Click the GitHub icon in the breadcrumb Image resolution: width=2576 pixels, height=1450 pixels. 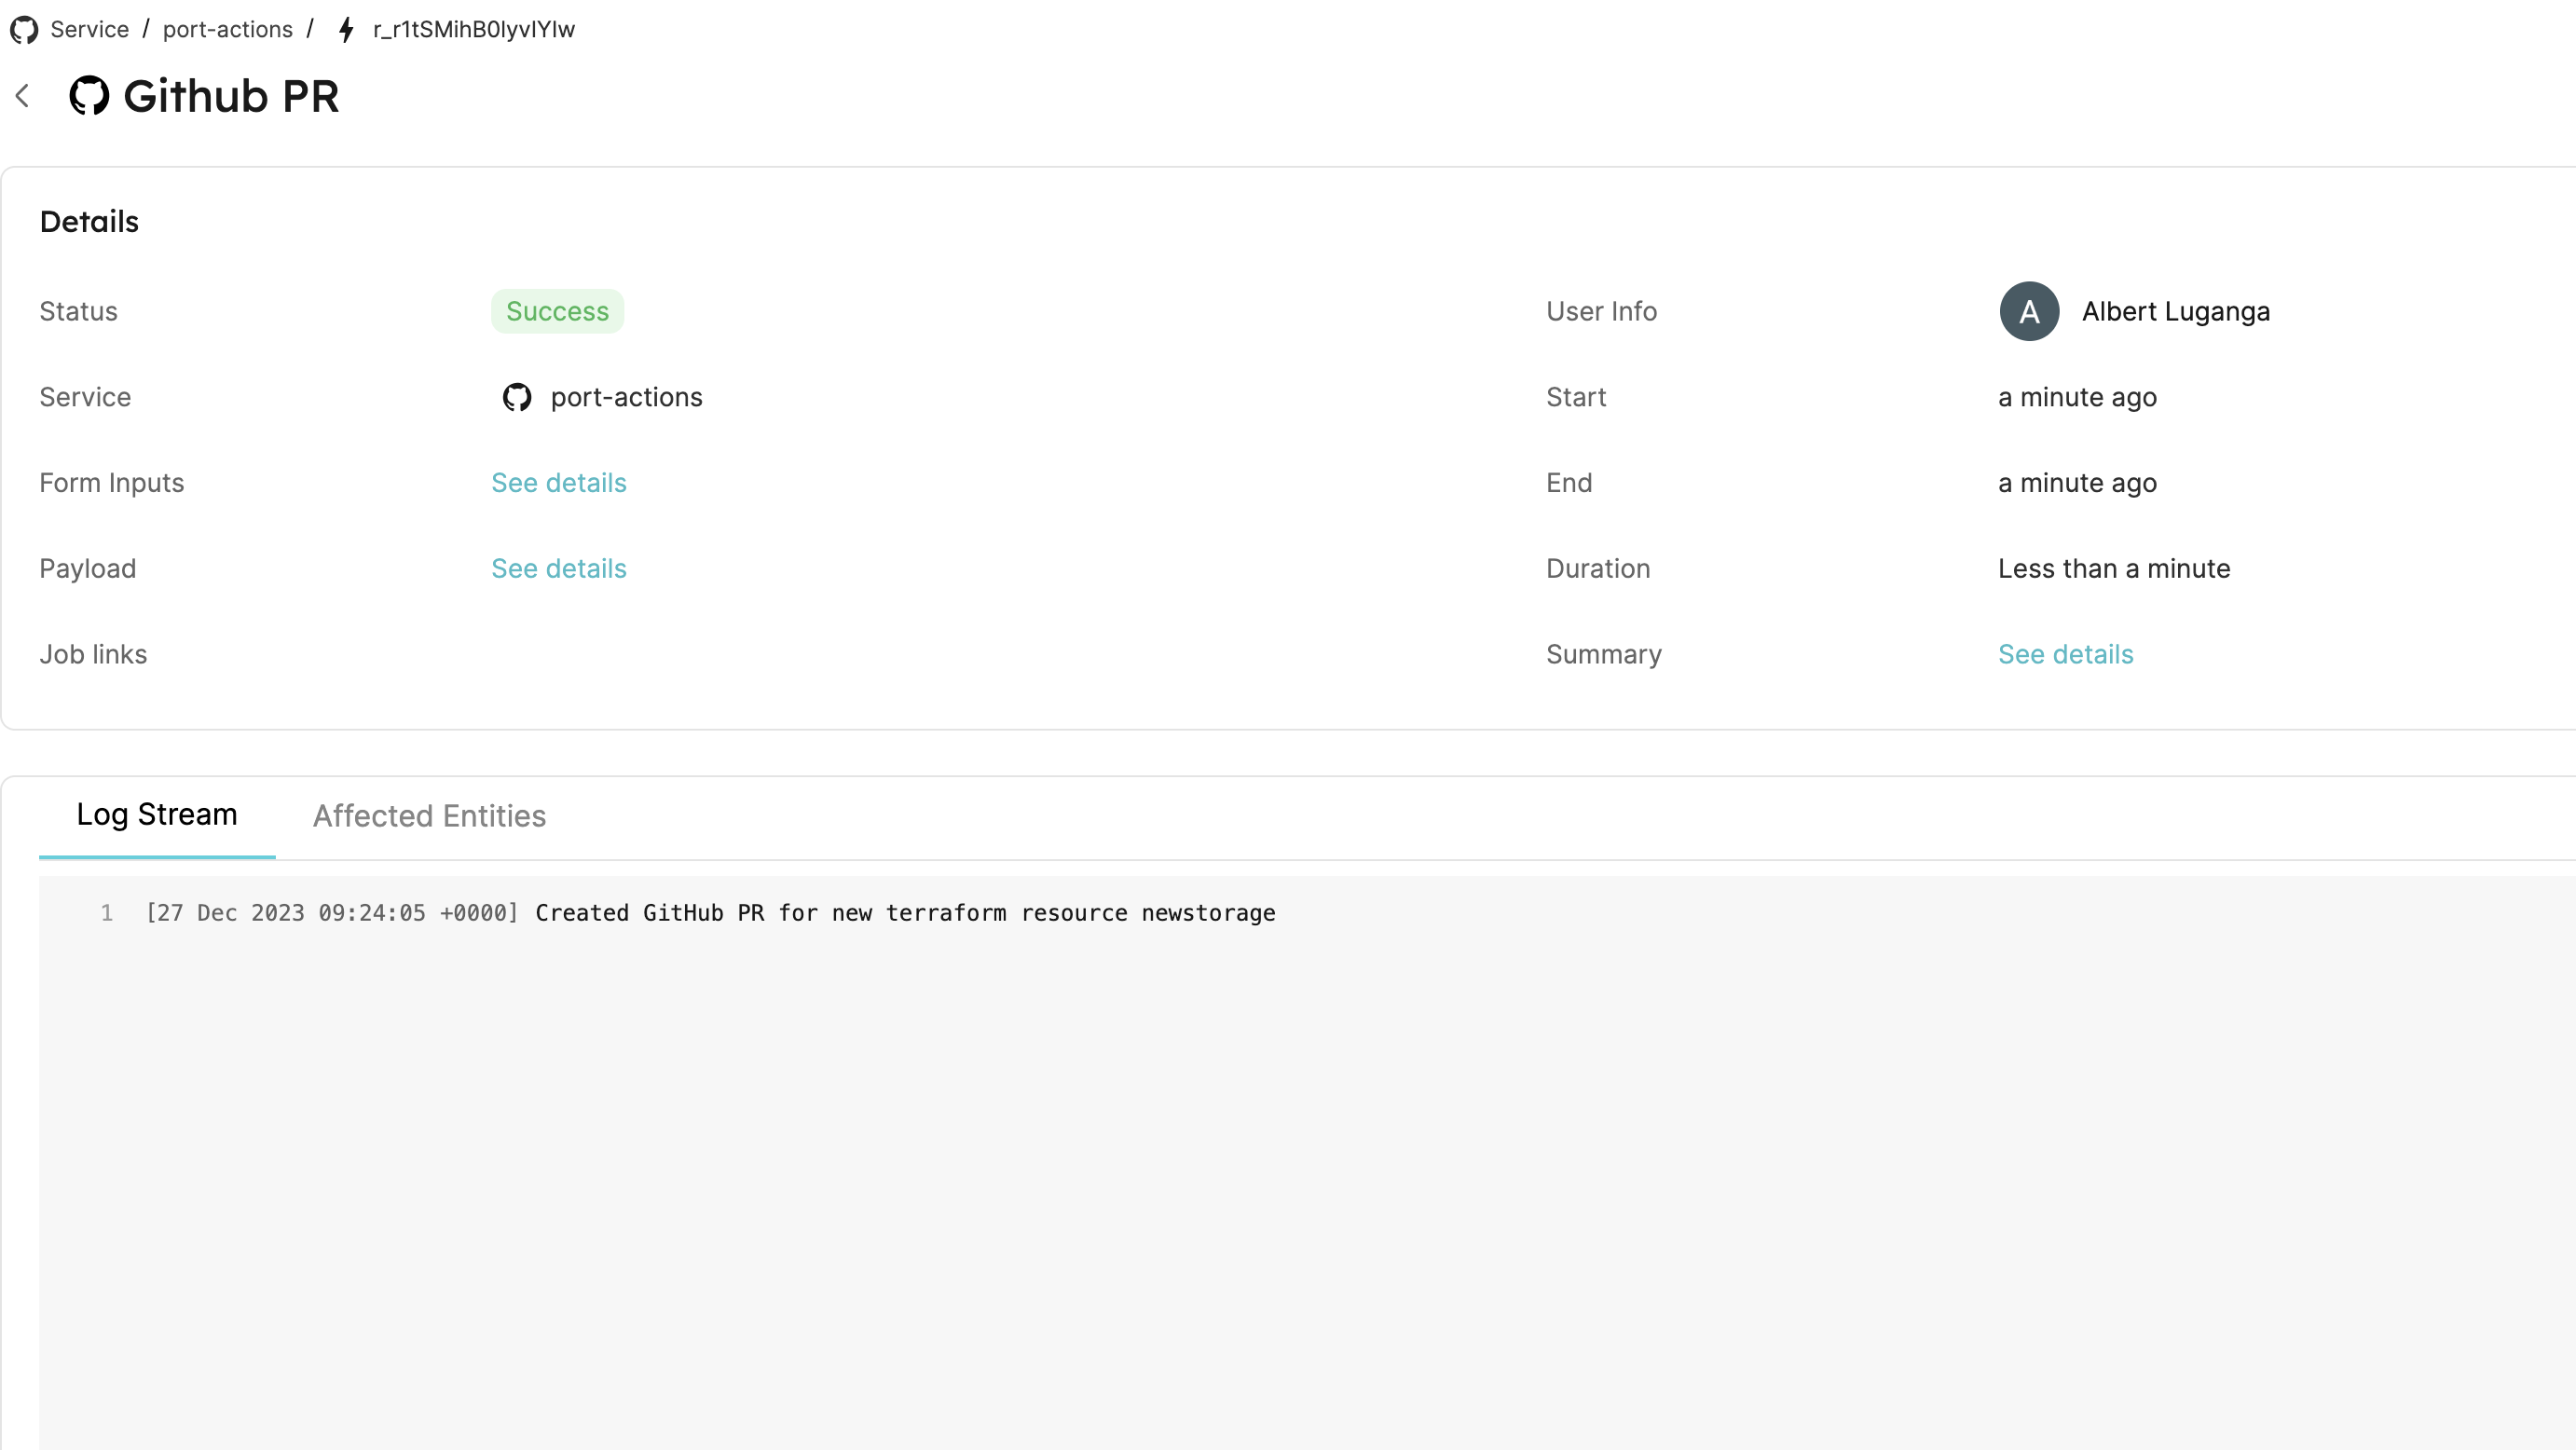pyautogui.click(x=24, y=30)
